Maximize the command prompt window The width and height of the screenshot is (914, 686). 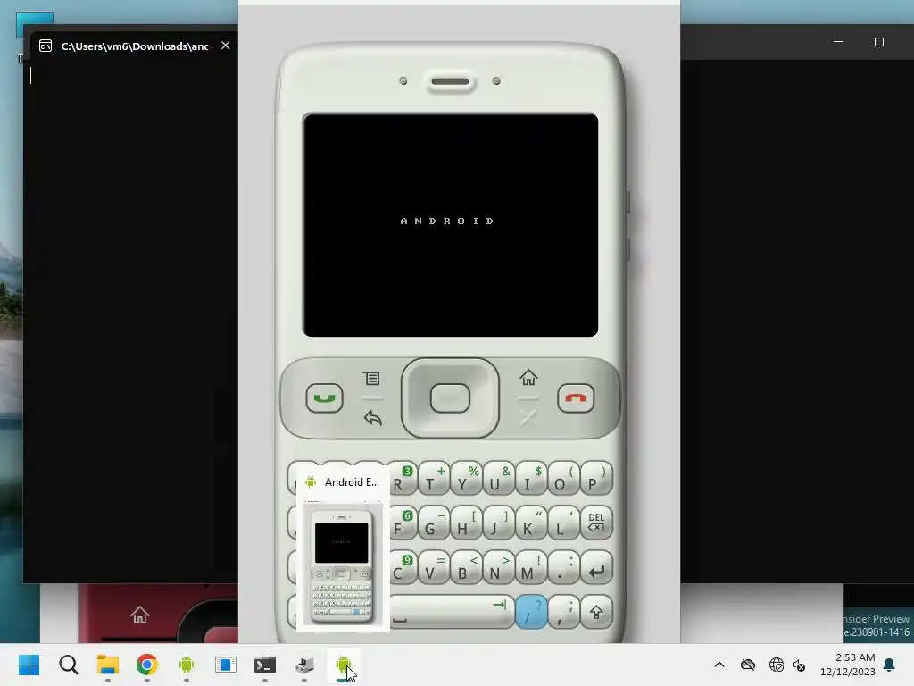point(879,42)
